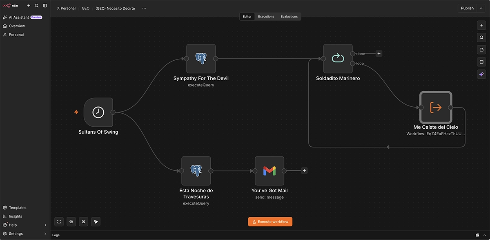
Task: Open Personal in the sidebar
Action: tap(25, 35)
